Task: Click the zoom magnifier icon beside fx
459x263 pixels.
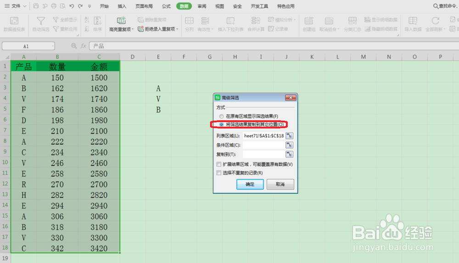Action: click(74, 46)
